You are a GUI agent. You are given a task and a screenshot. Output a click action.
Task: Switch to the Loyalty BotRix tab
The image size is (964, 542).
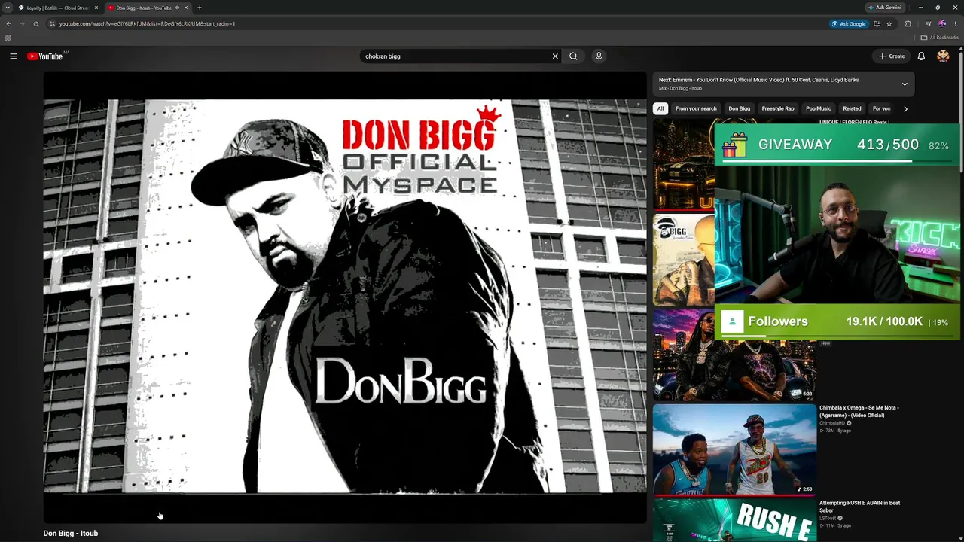[59, 8]
